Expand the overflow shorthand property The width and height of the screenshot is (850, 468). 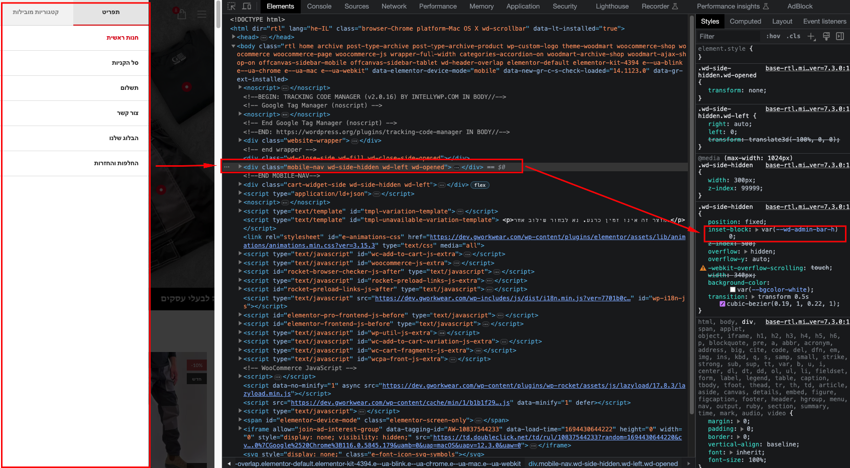pos(746,252)
